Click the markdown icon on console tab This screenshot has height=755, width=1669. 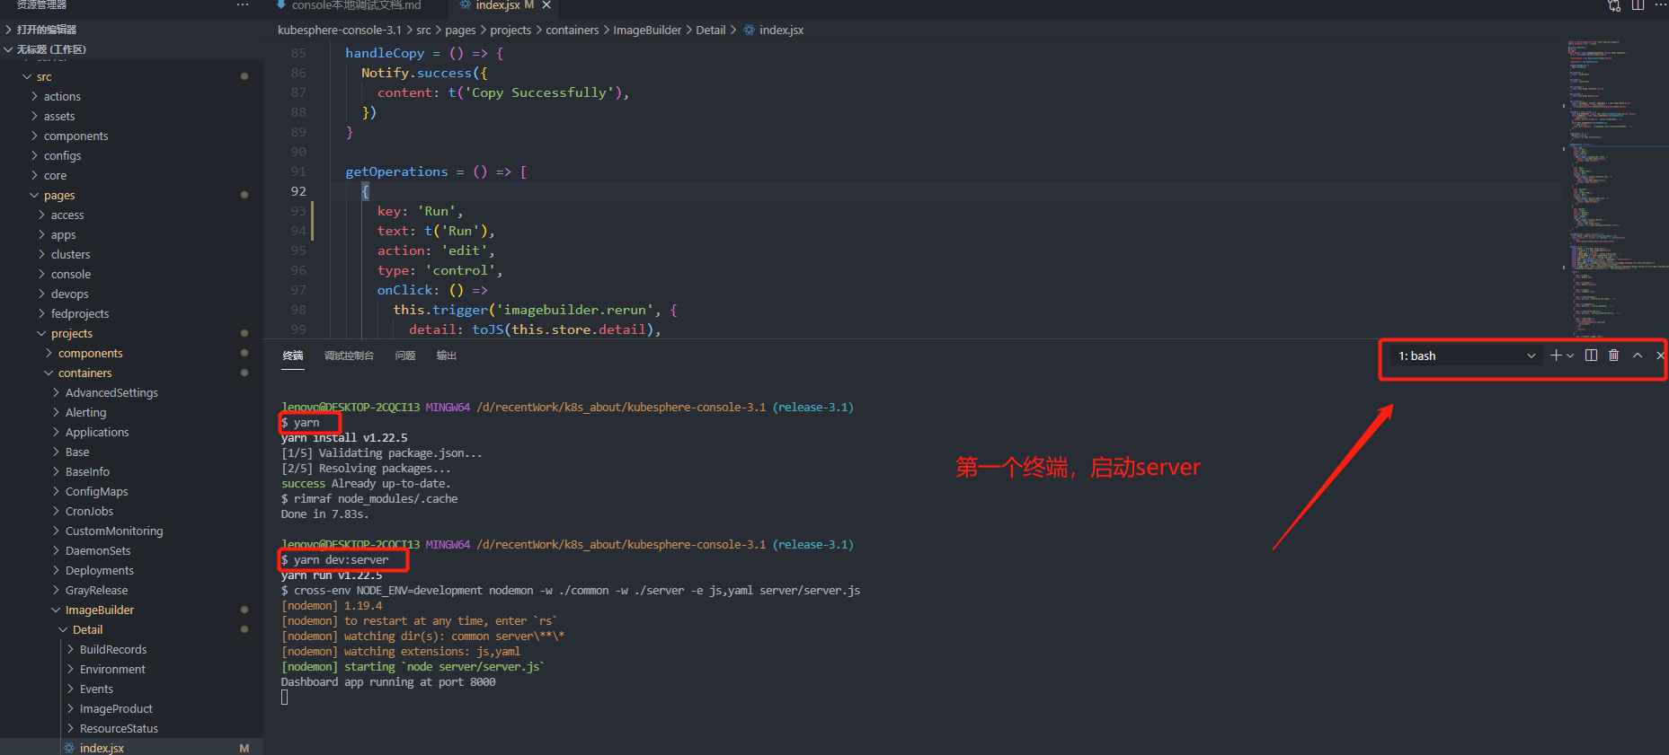[281, 5]
